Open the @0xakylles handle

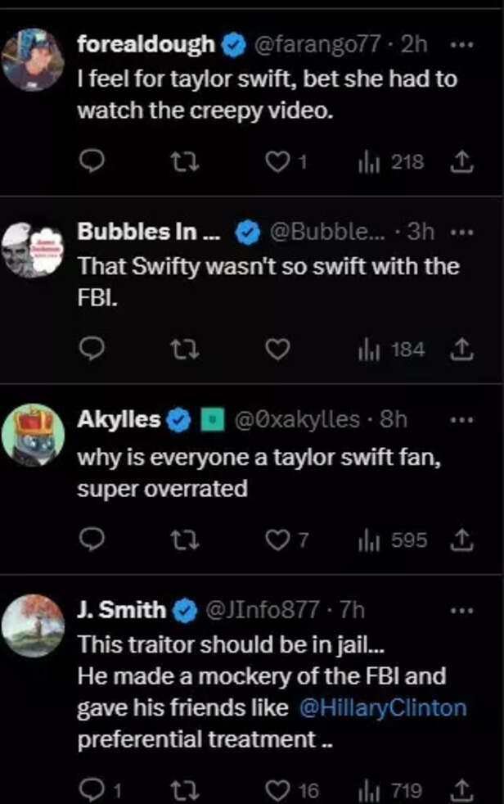pos(297,420)
